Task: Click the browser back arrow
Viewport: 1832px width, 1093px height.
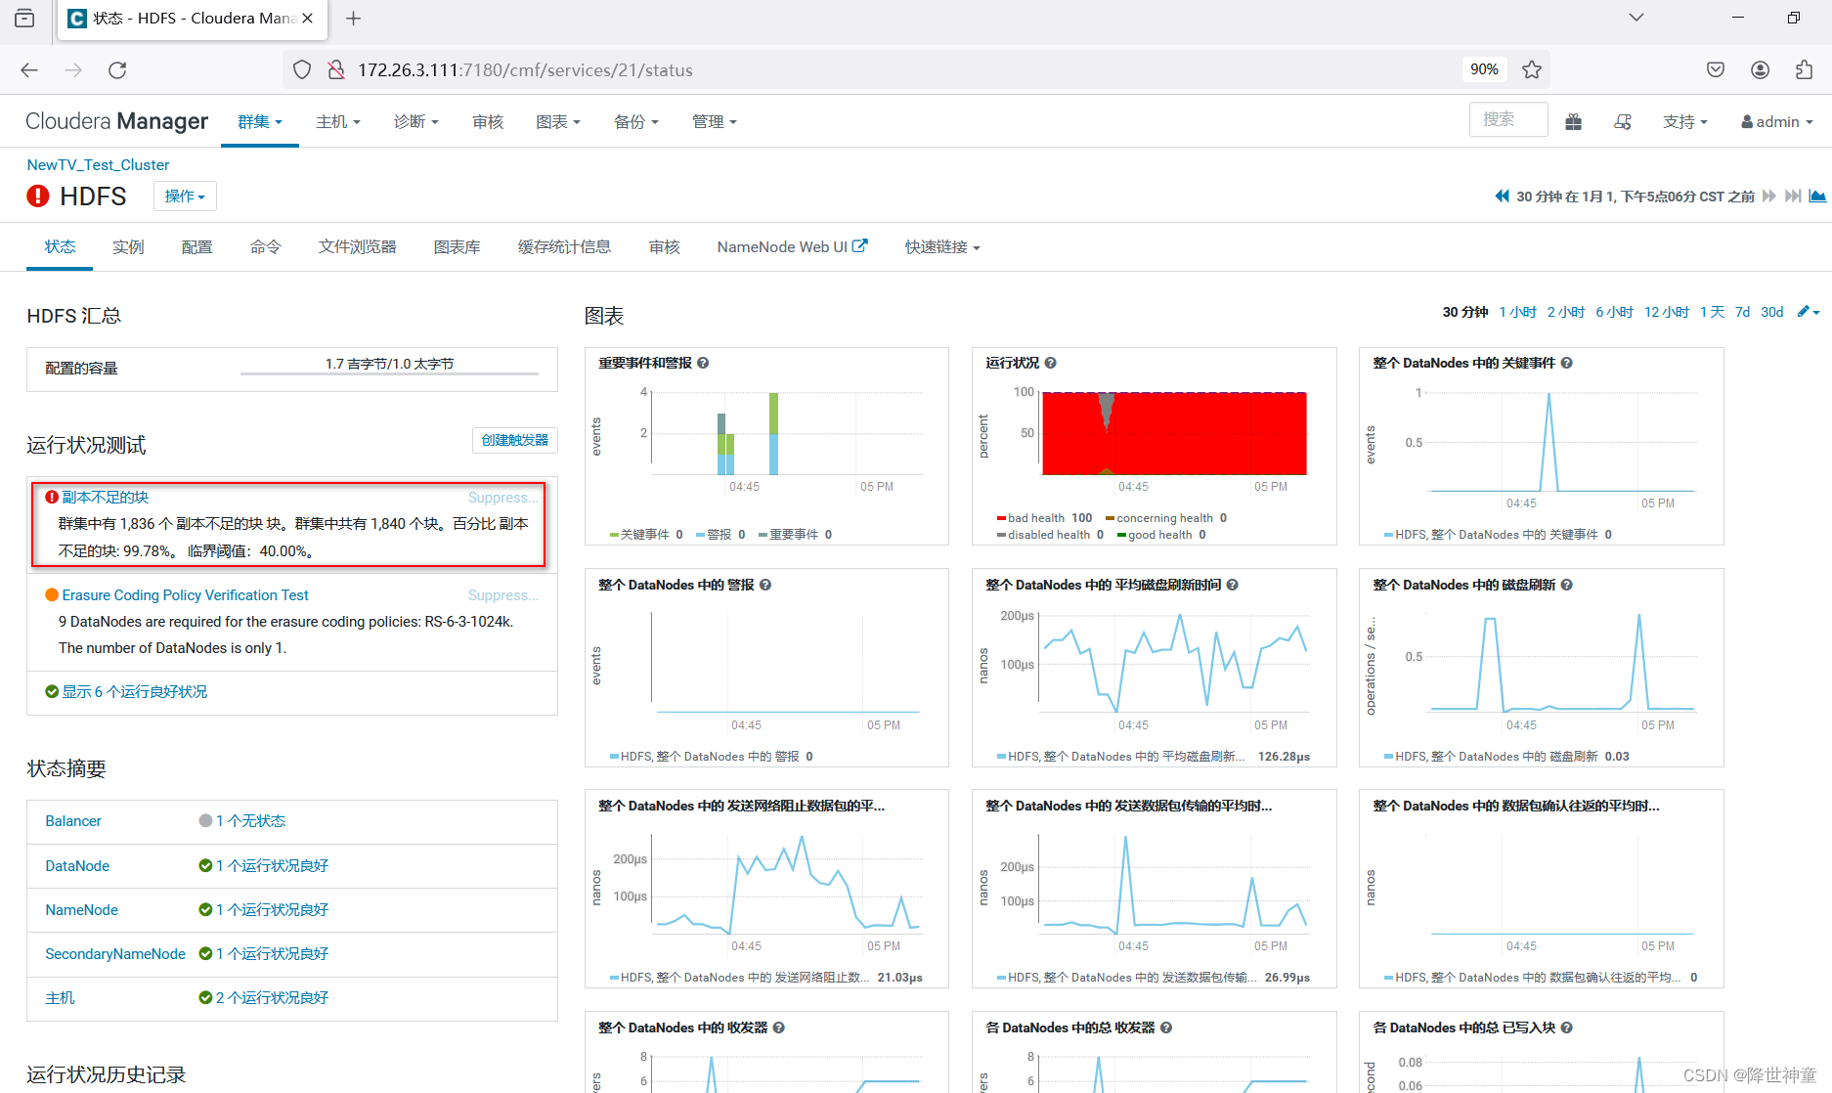Action: point(29,69)
